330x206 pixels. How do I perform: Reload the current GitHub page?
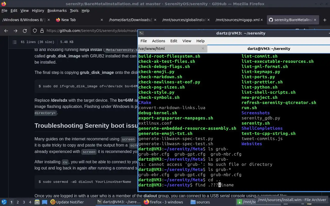point(25,31)
